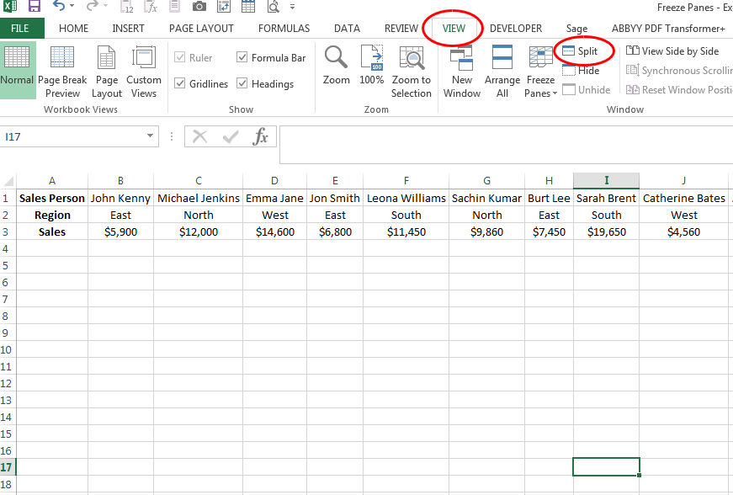This screenshot has width=733, height=495.
Task: Click cell containing Catherine Bates
Action: click(x=683, y=198)
